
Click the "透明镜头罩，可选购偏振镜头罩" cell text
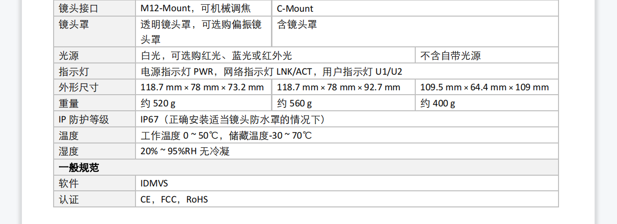pos(201,32)
